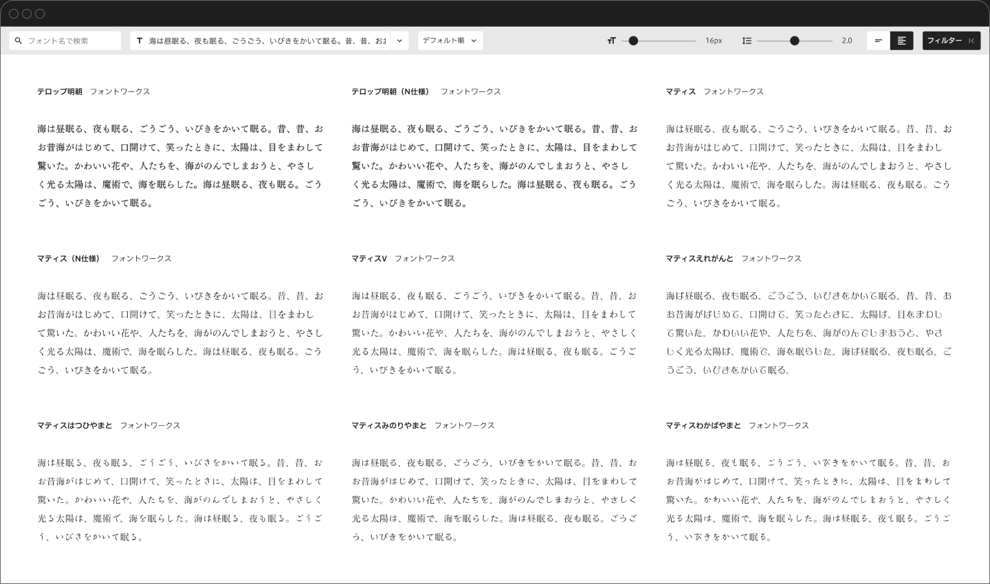Focus the font name search field

tap(65, 41)
